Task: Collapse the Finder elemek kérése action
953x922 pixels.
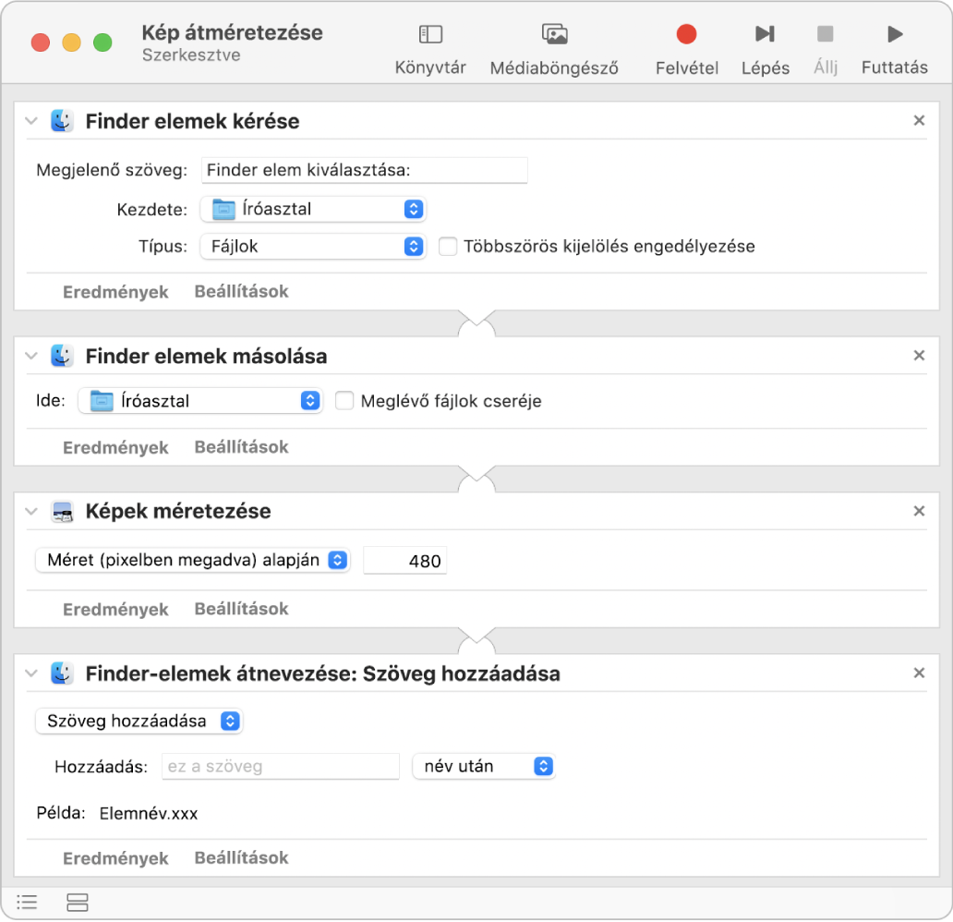Action: pyautogui.click(x=31, y=121)
